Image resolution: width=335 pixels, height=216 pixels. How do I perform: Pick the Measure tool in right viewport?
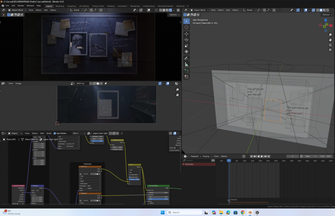pyautogui.click(x=186, y=64)
